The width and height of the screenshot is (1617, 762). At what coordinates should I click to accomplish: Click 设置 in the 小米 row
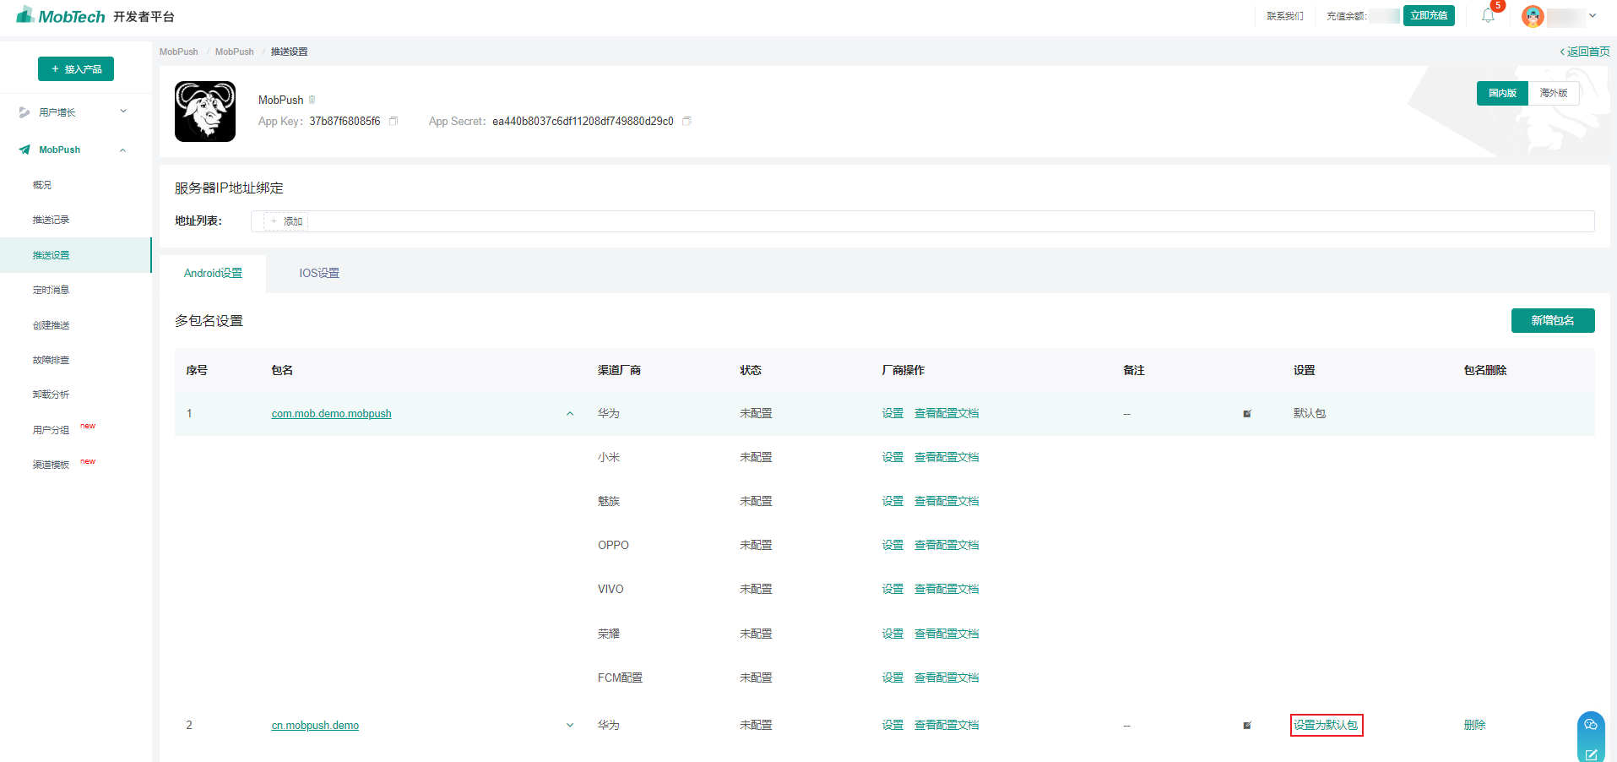893,458
